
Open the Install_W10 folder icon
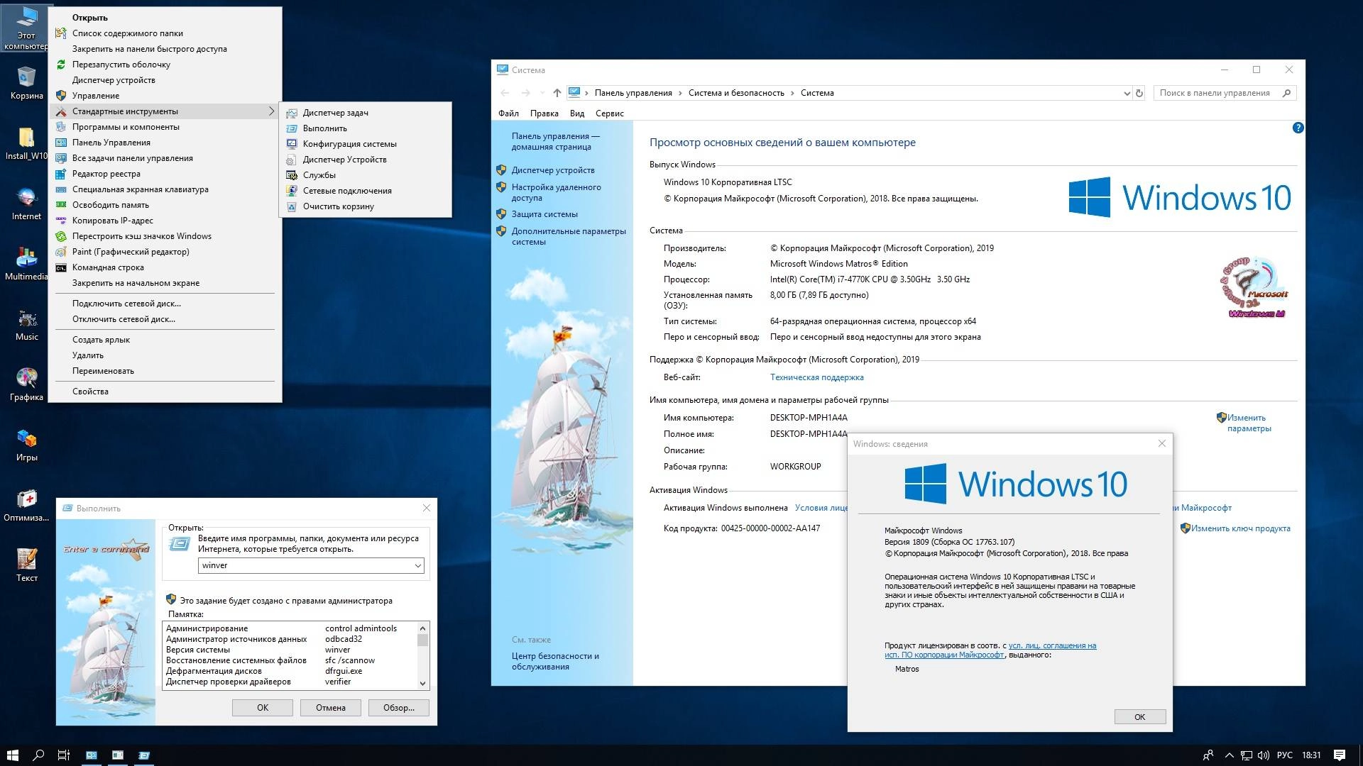tap(26, 143)
